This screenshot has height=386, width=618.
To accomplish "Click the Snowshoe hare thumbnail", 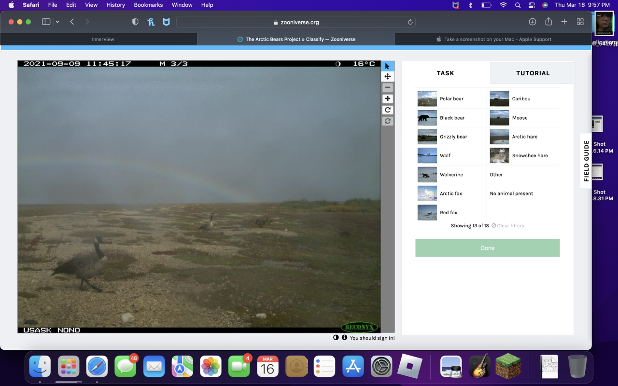I will [x=499, y=155].
